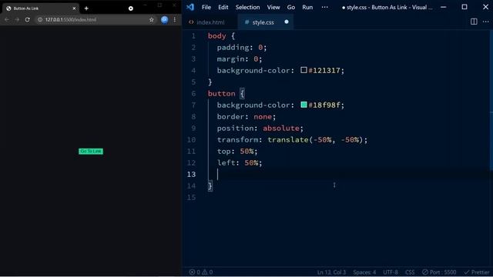The height and width of the screenshot is (277, 493).
Task: Open the View menu
Action: coord(273,7)
